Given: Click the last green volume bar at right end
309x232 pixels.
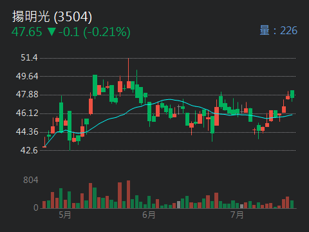Looking at the screenshot, I should 292,204.
